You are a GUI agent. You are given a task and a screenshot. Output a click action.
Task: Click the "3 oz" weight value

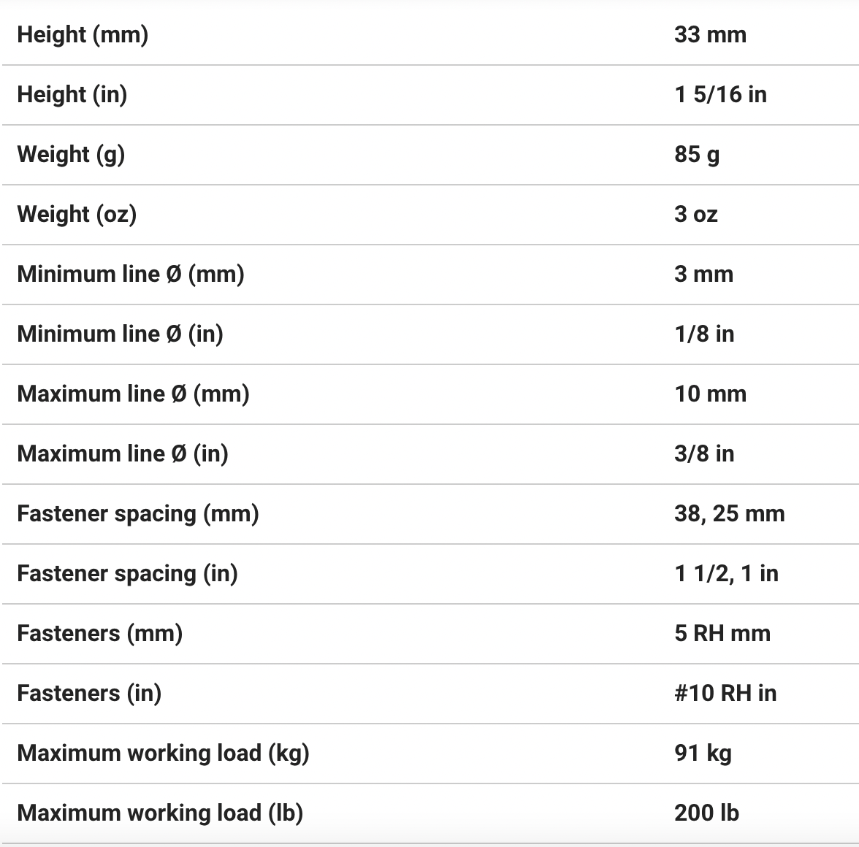pyautogui.click(x=696, y=214)
